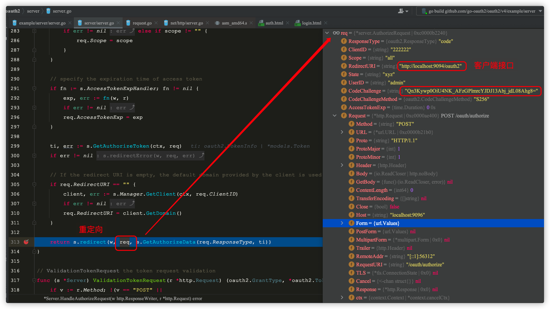
Task: Click the ValidationTokenRequest function name
Action: [129, 280]
